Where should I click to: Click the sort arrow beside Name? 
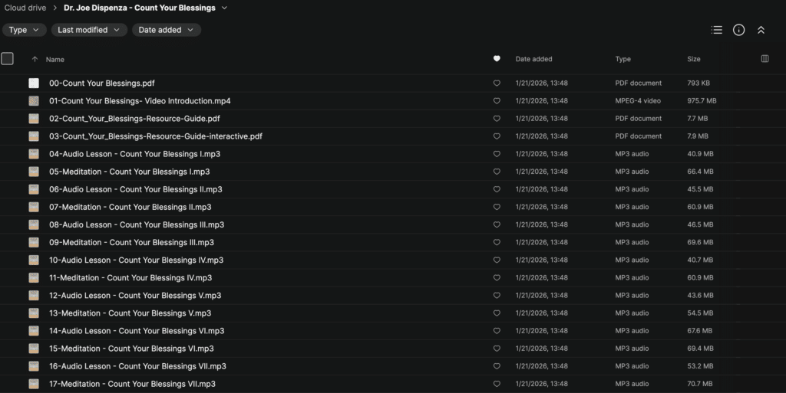click(35, 59)
